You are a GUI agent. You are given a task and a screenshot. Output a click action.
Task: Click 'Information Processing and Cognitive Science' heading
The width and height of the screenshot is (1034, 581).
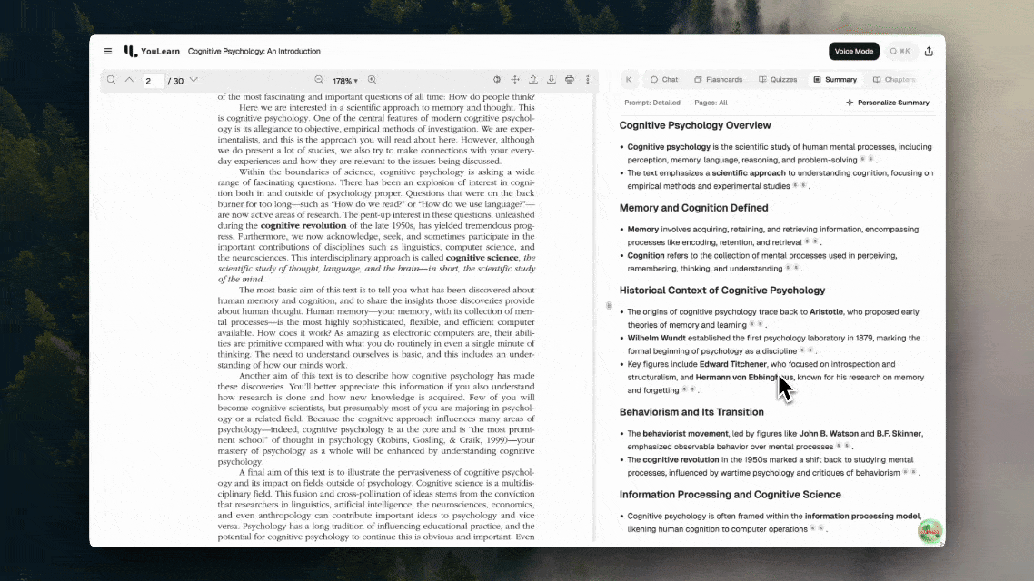(730, 494)
